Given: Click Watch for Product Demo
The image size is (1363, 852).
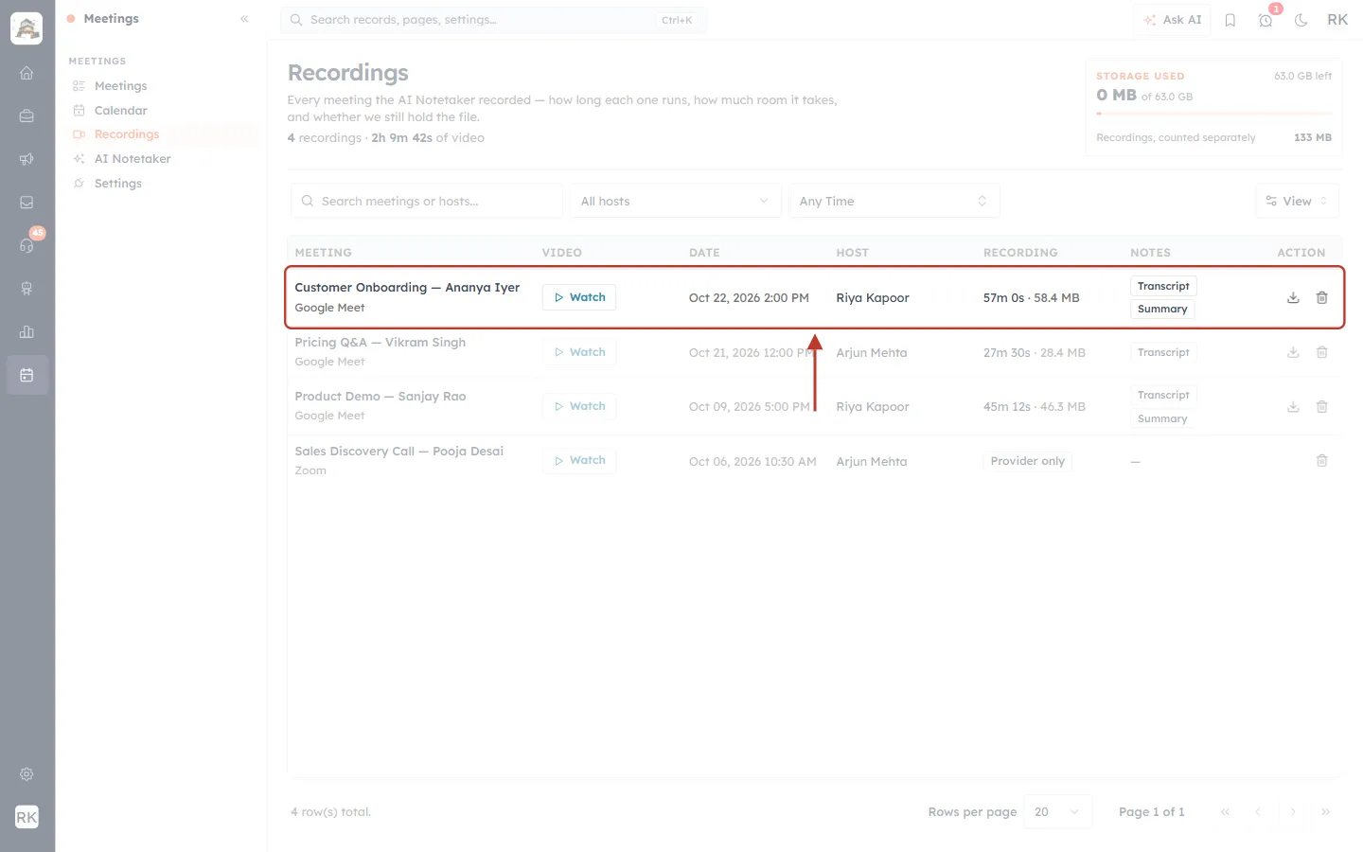Looking at the screenshot, I should point(579,406).
